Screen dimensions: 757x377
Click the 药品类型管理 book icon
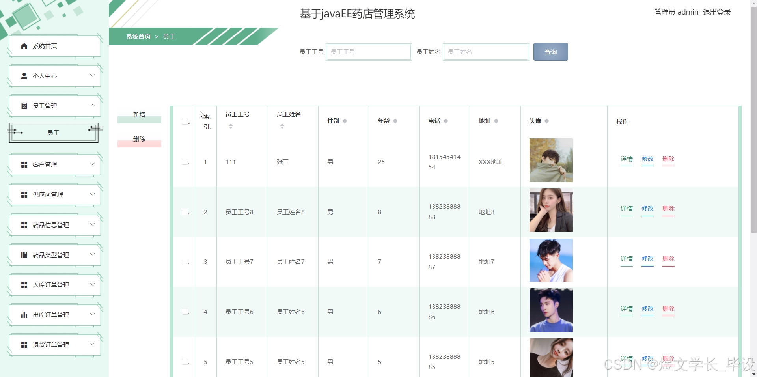[23, 254]
